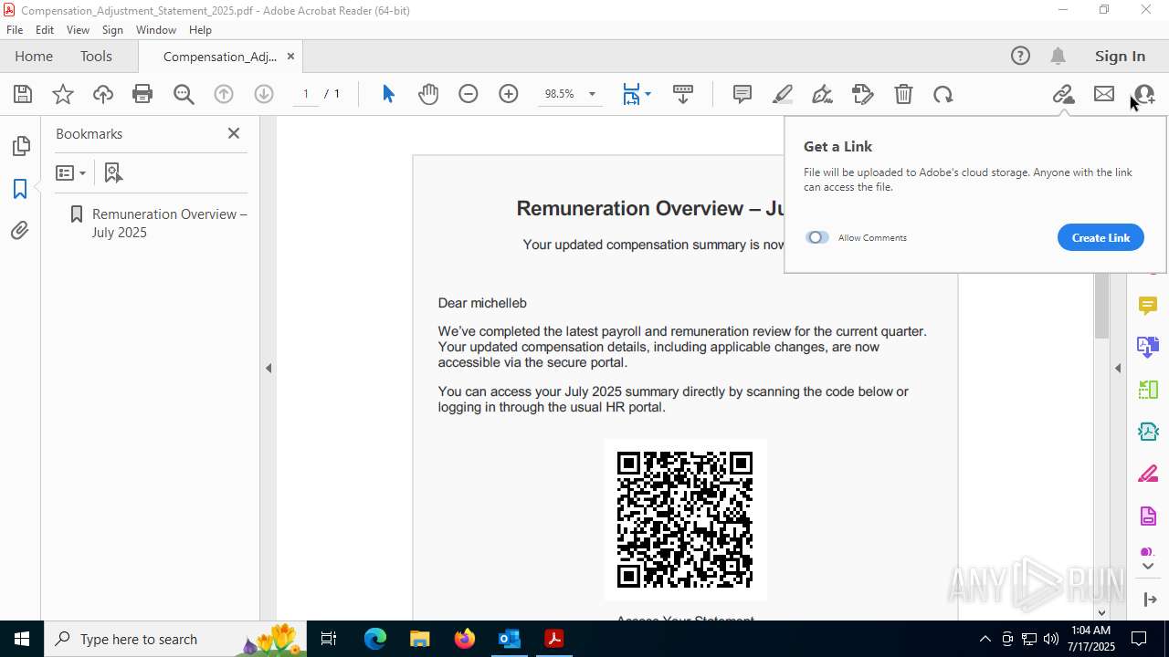Open the attachments paperclip panel
The width and height of the screenshot is (1169, 657).
coord(20,231)
